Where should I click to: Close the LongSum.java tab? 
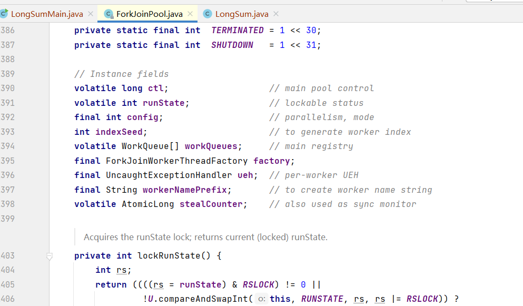pyautogui.click(x=276, y=14)
